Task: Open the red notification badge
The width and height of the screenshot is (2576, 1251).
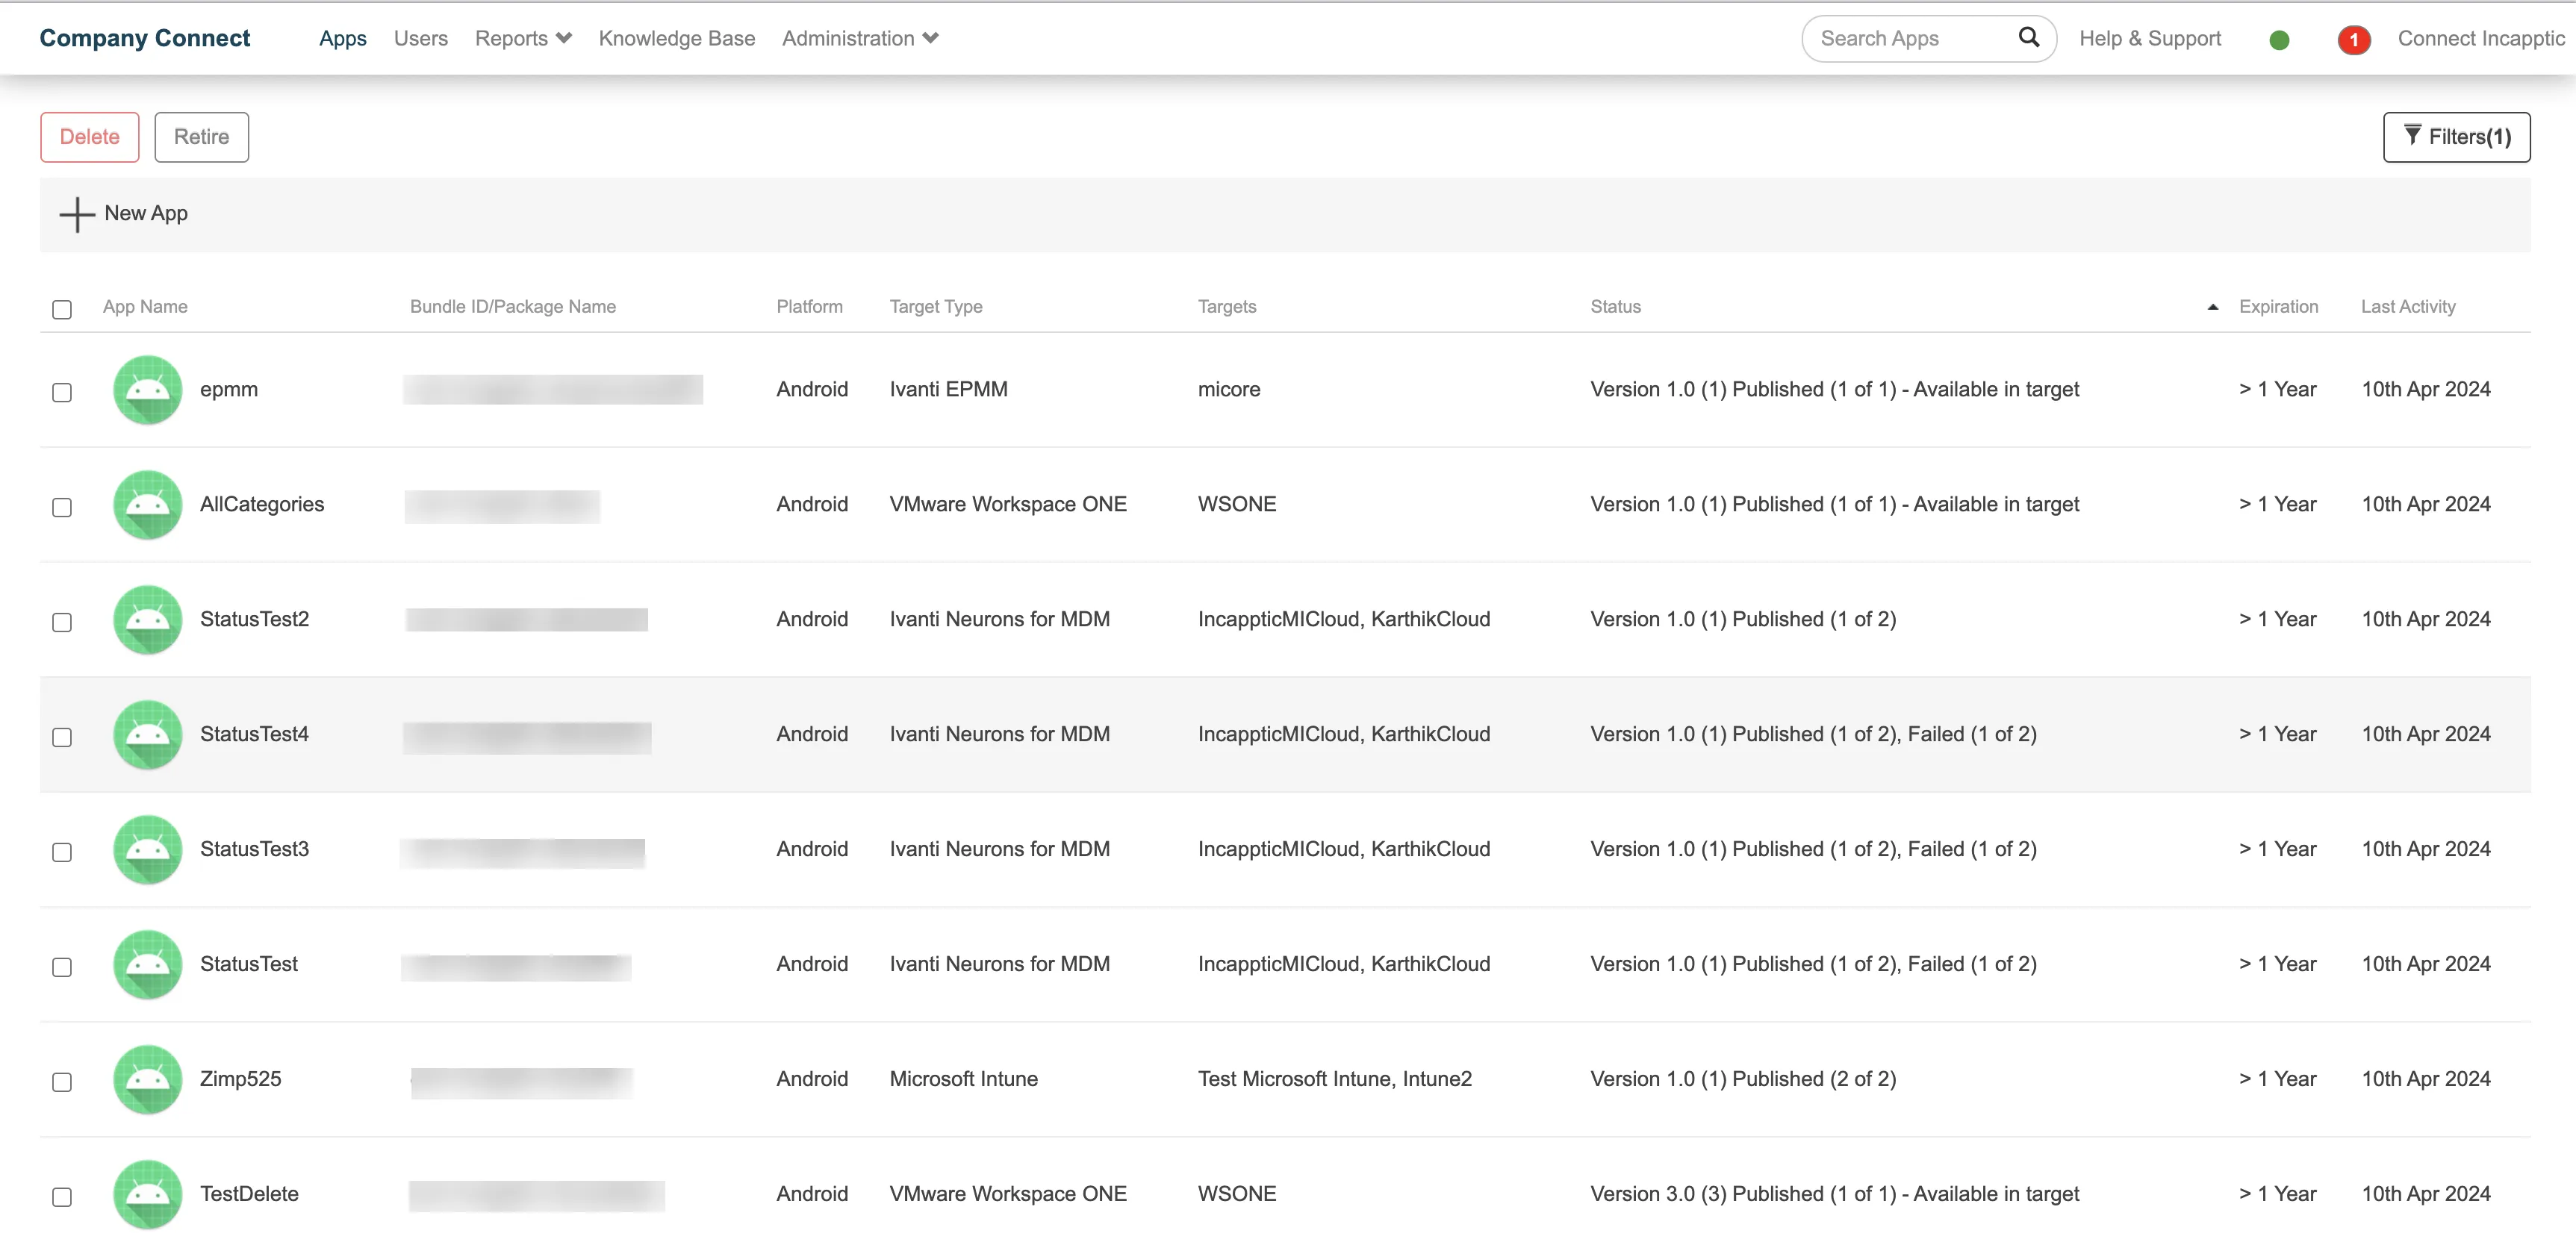Action: tap(2353, 40)
